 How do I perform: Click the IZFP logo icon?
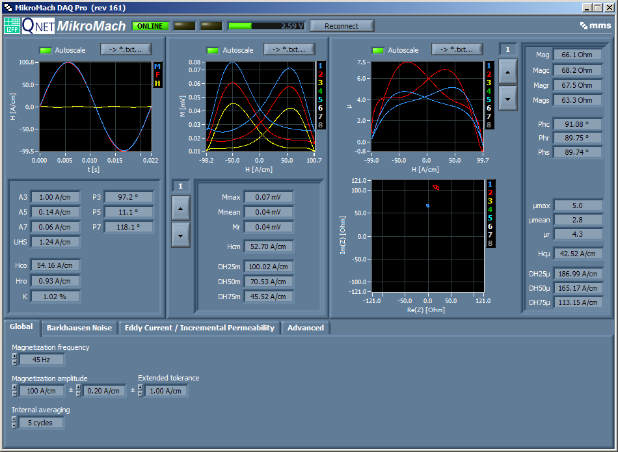12,25
